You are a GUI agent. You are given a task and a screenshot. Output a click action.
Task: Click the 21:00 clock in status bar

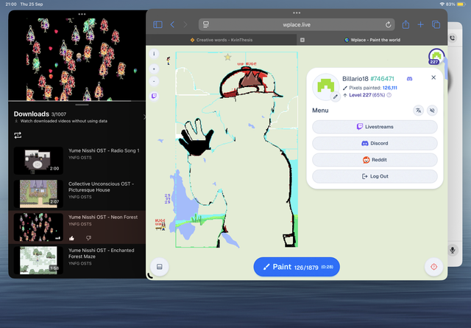click(11, 4)
